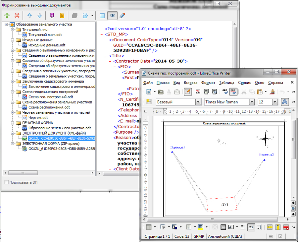This screenshot has height=242, width=298.
Task: Click the Insert Column icon
Action: coord(278,227)
